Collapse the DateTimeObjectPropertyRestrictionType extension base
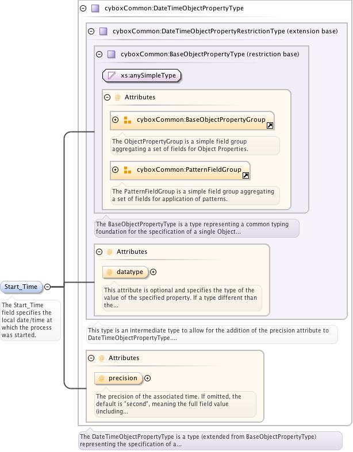 pos(91,32)
